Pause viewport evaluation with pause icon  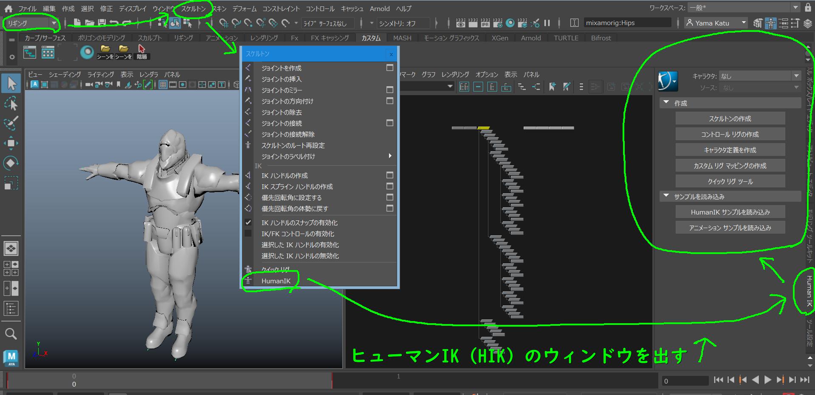point(547,23)
